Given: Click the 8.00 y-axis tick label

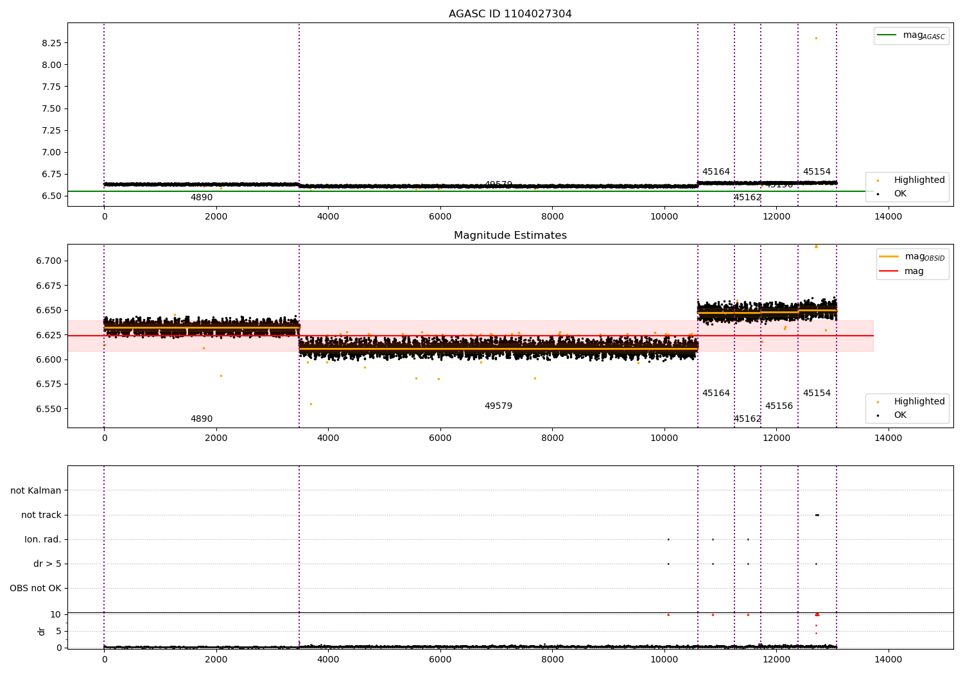Looking at the screenshot, I should coord(51,65).
